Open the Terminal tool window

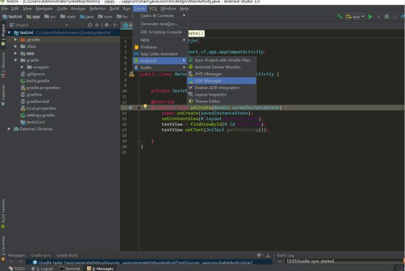70,269
